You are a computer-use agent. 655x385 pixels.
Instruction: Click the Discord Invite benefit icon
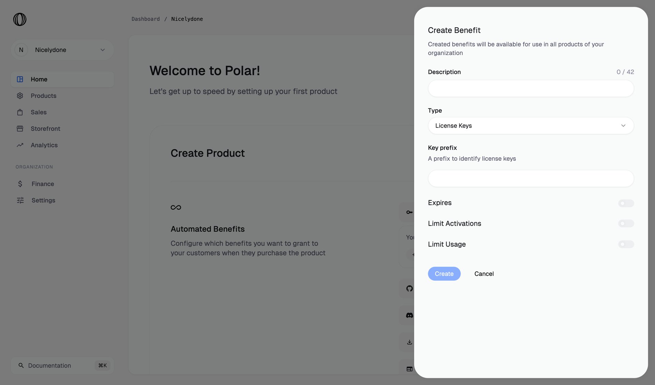pos(409,315)
